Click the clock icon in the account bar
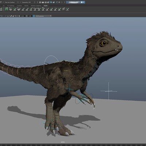Image resolution: width=146 pixels, height=146 pixels. 82,2
